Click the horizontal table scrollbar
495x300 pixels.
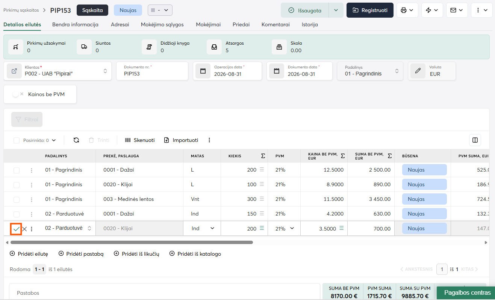[131, 243]
